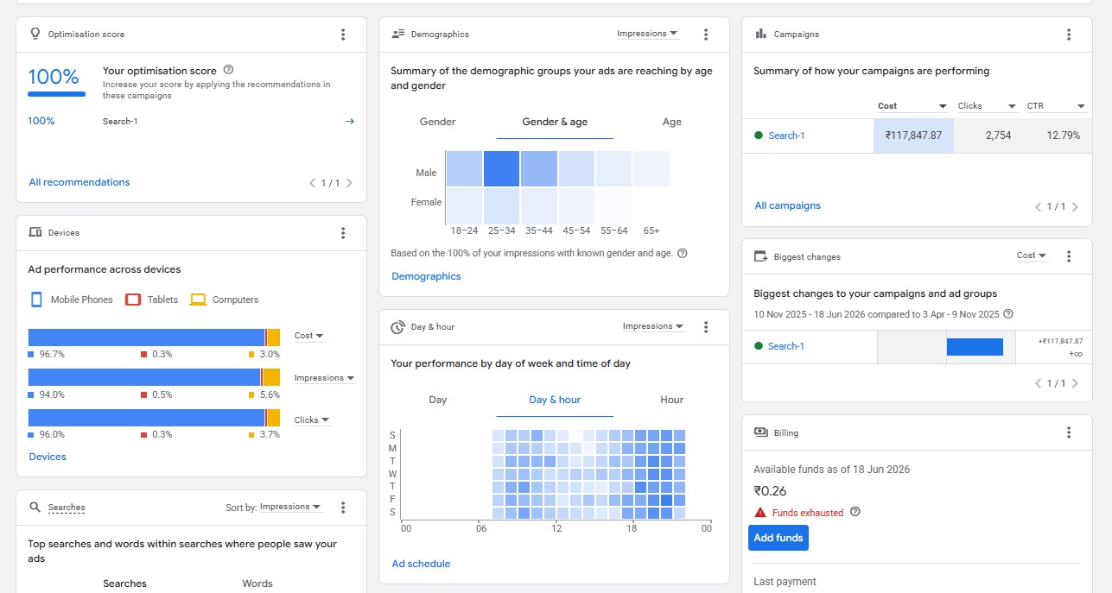
Task: Click the lightbulb Optimisation score icon
Action: (35, 34)
